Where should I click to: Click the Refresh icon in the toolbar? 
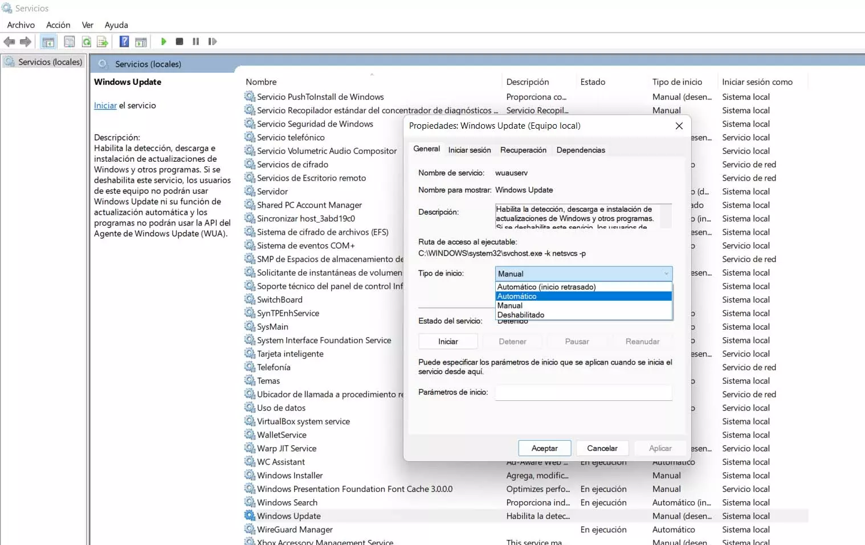(87, 41)
